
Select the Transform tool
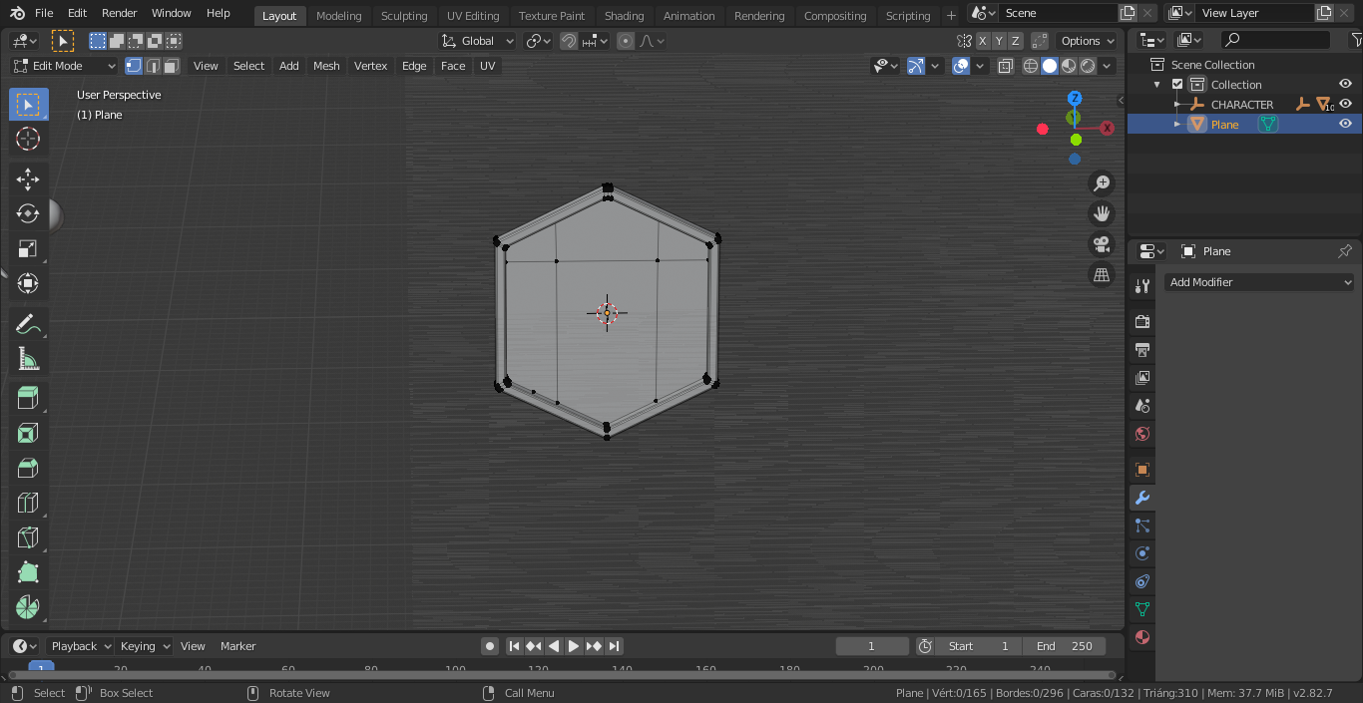(28, 284)
